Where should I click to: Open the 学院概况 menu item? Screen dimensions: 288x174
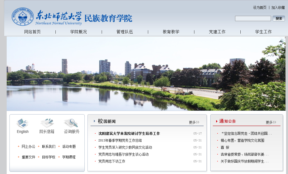tap(79, 32)
